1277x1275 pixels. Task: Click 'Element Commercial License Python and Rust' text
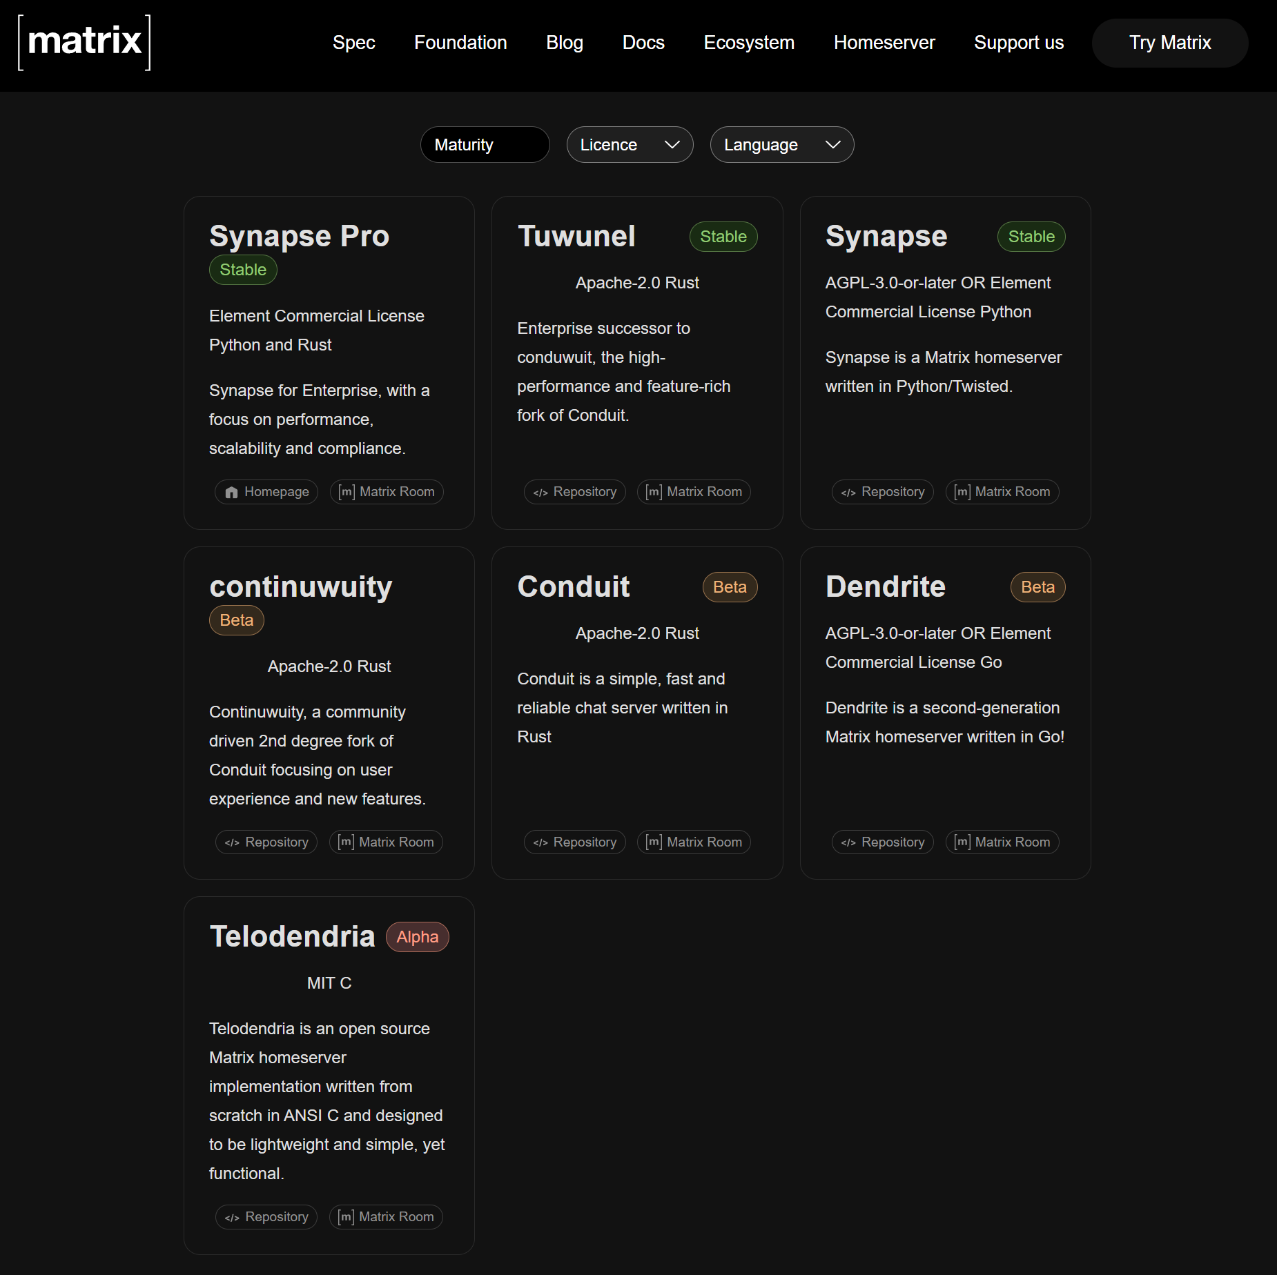click(317, 330)
